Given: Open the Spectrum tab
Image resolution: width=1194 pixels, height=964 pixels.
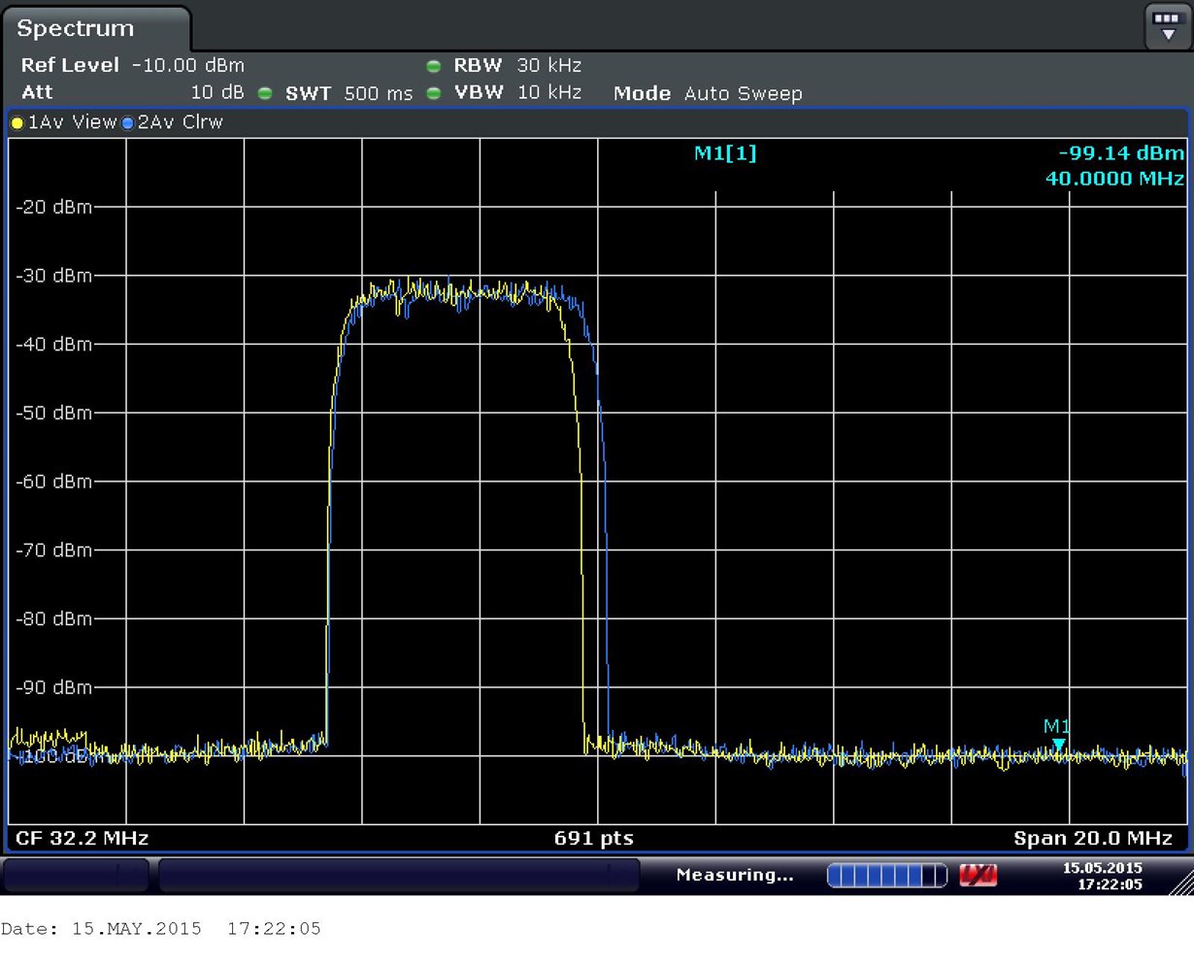Looking at the screenshot, I should click(95, 28).
